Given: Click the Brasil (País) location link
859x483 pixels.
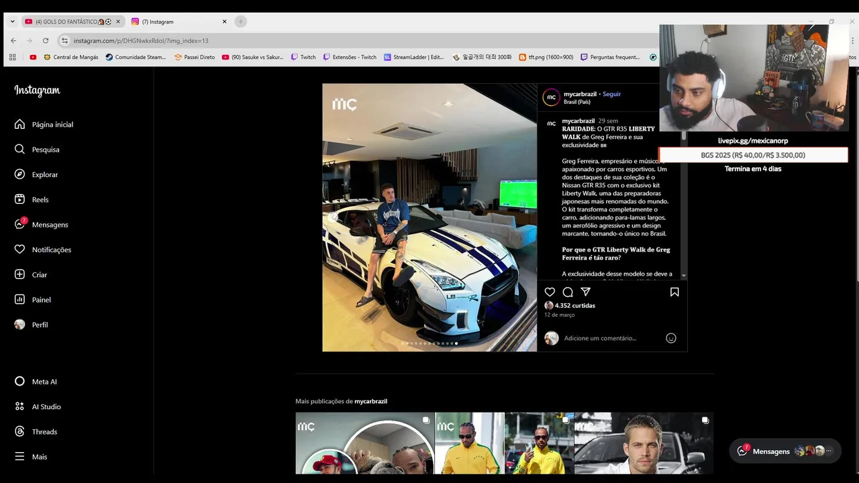Looking at the screenshot, I should pos(577,102).
